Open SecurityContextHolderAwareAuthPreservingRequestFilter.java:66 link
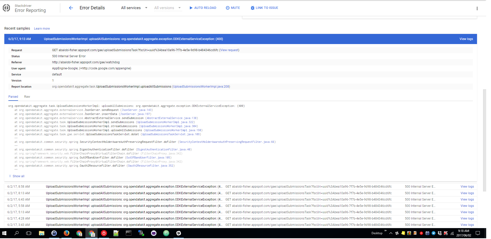 (x=227, y=142)
